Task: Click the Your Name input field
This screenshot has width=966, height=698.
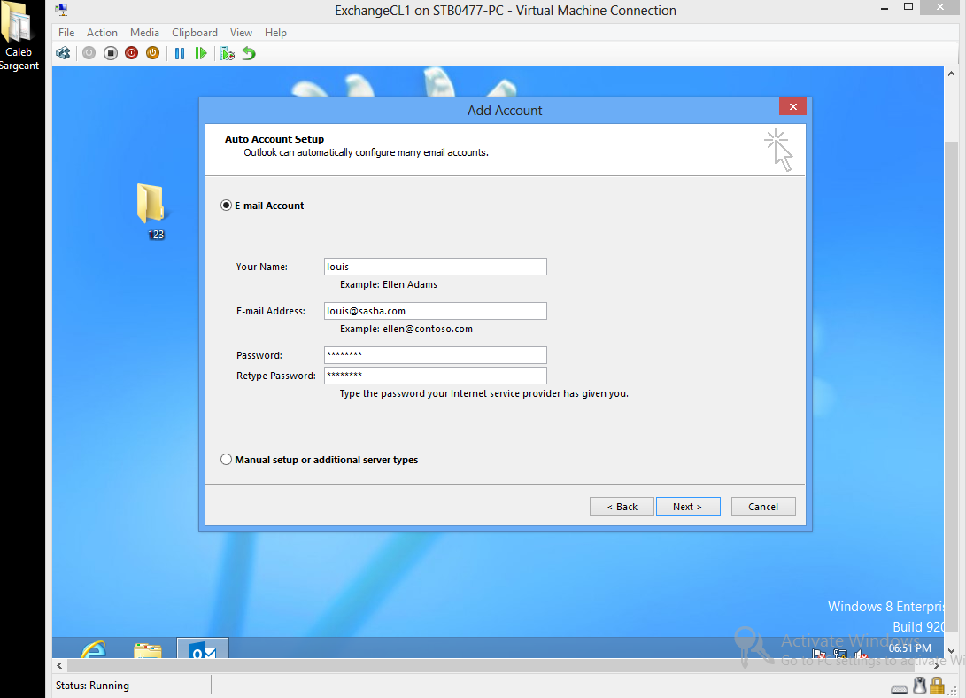Action: pyautogui.click(x=436, y=267)
